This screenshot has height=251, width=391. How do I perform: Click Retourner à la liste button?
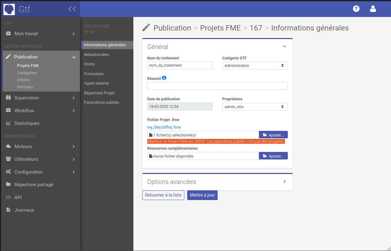(x=163, y=195)
